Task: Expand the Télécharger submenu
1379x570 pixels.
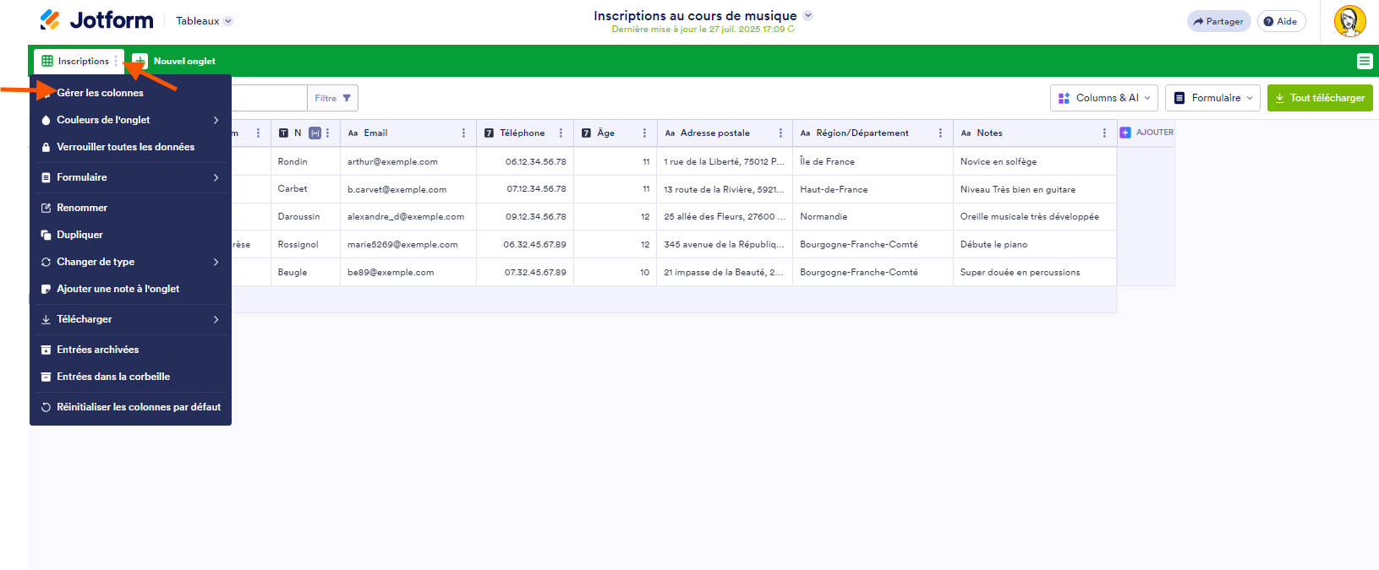Action: click(131, 319)
